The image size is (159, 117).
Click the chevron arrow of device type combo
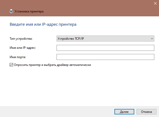click(152, 39)
